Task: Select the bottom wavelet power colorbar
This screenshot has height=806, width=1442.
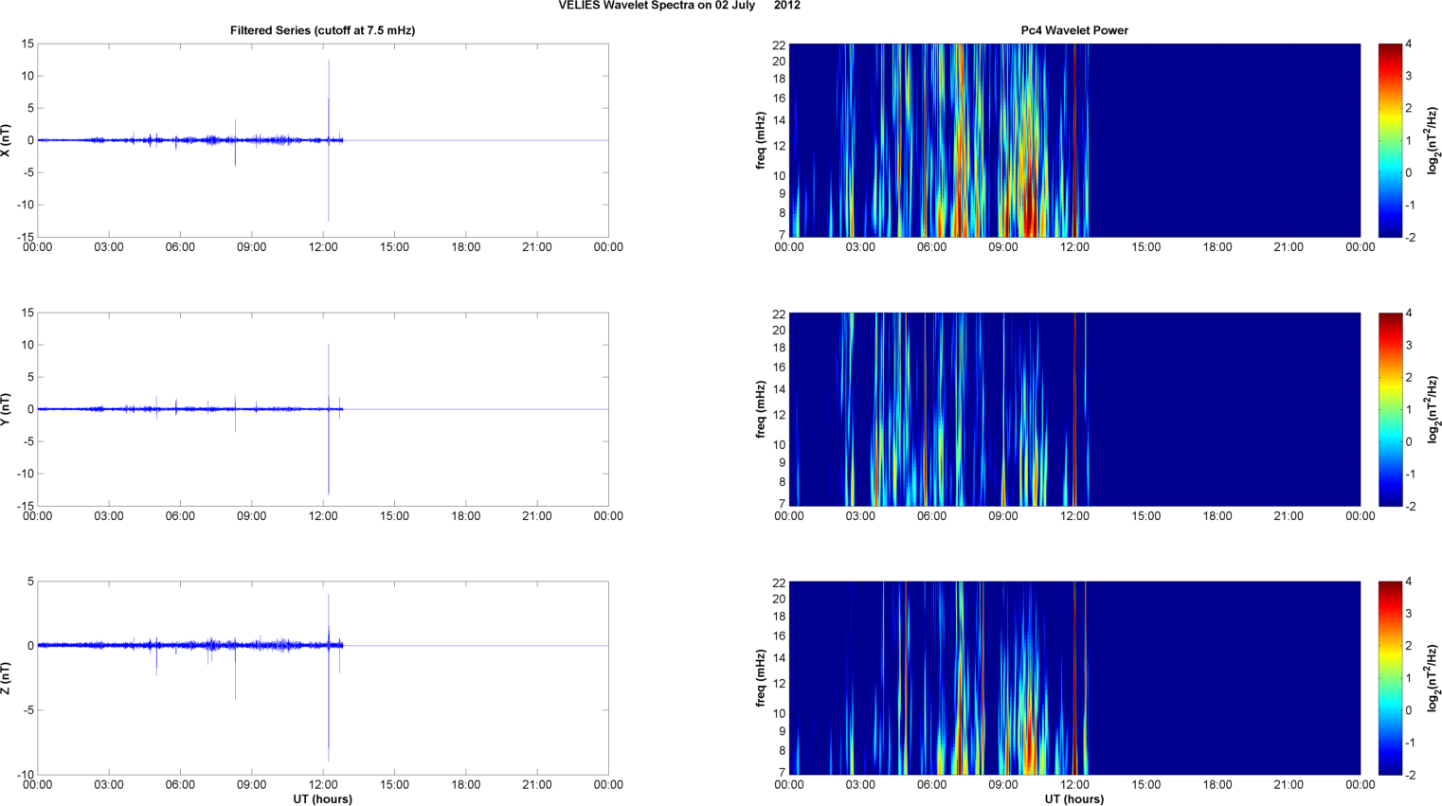Action: (1389, 678)
